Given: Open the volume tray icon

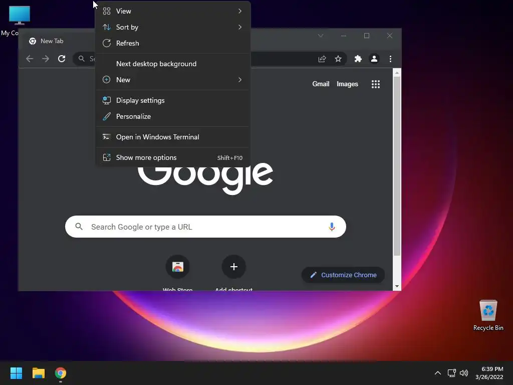Looking at the screenshot, I should (x=464, y=373).
